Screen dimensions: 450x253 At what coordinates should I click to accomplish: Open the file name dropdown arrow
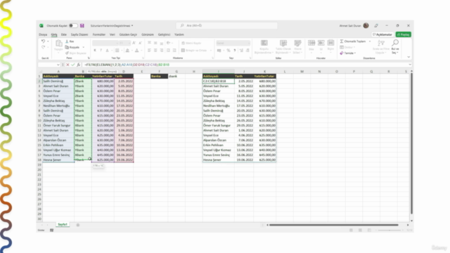(132, 26)
